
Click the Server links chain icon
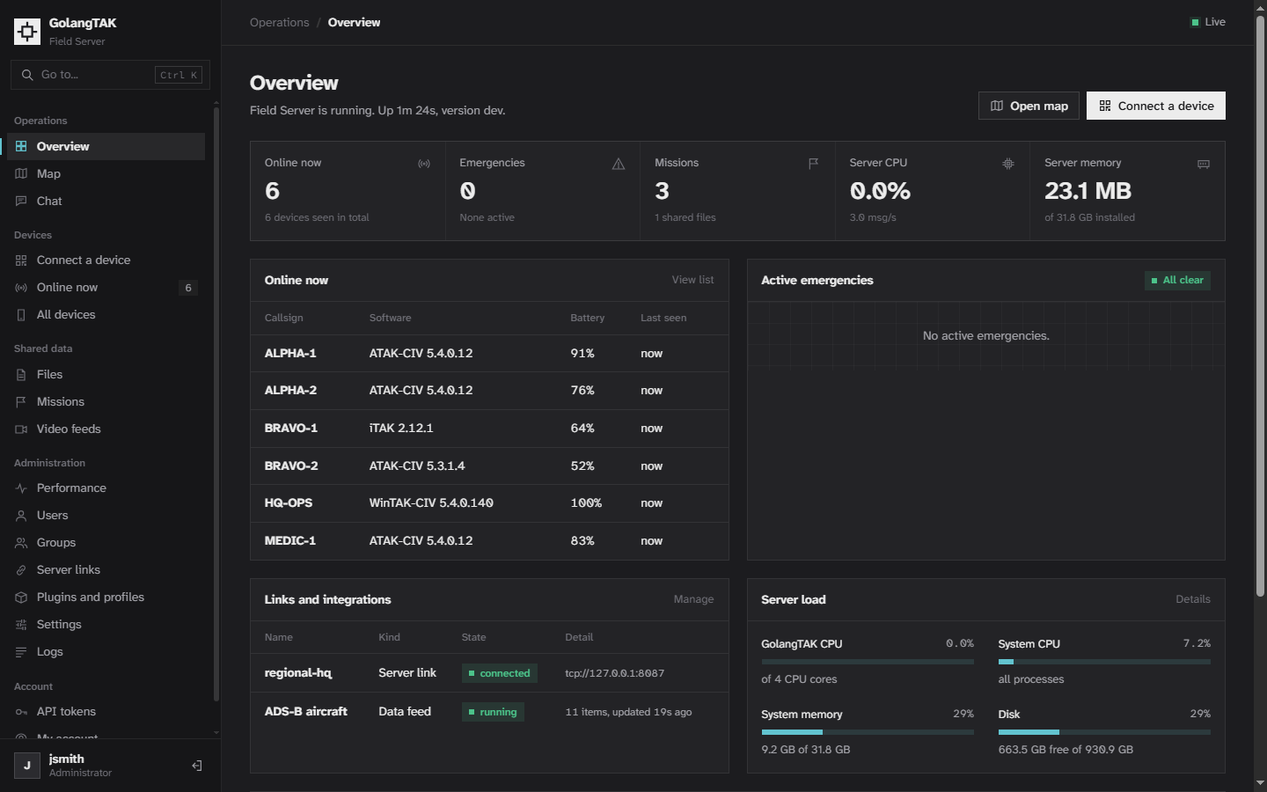[x=21, y=570]
